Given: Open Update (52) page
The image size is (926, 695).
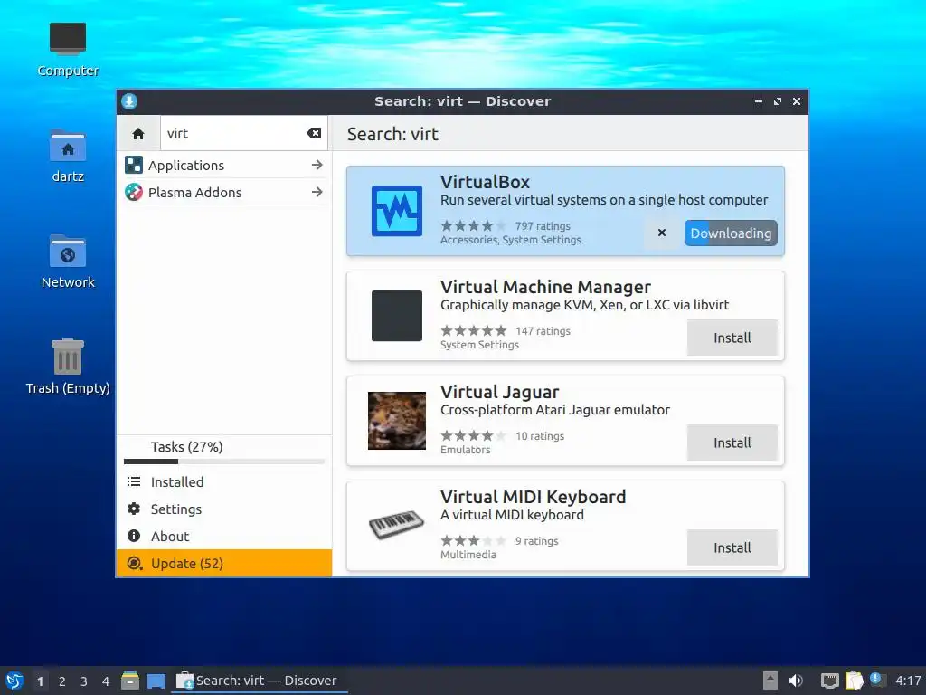Looking at the screenshot, I should tap(224, 563).
